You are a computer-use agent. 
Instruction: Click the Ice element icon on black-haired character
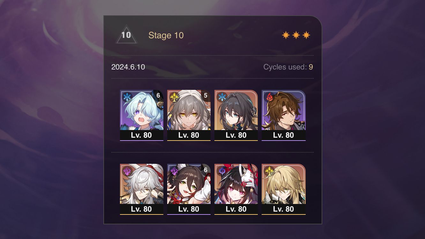221,97
